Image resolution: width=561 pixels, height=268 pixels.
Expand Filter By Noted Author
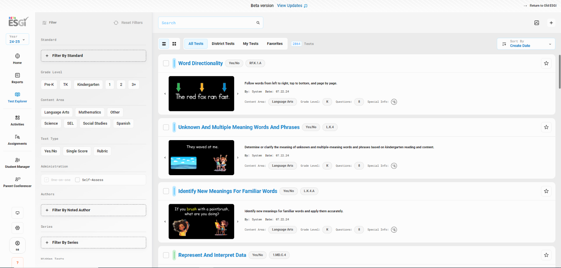[93, 210]
